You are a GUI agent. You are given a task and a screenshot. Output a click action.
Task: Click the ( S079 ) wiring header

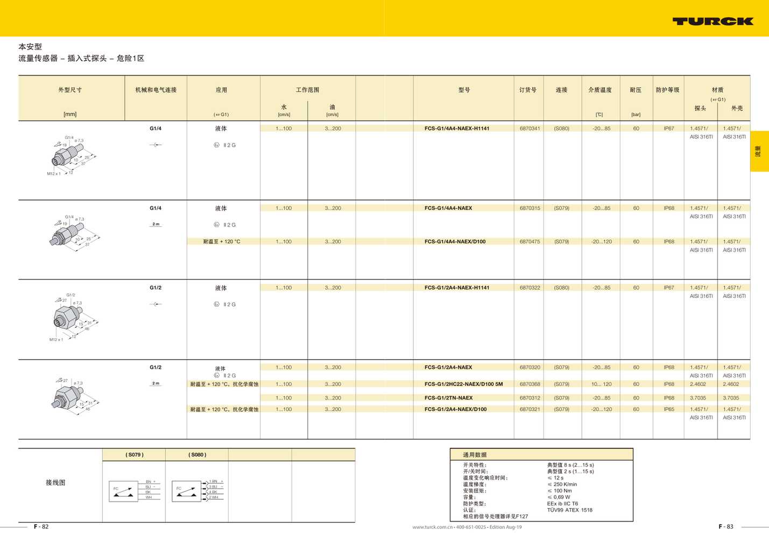point(135,455)
